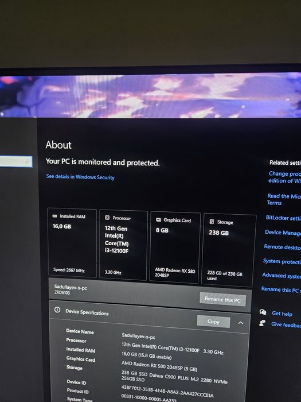Open Remote desktop link

282,247
